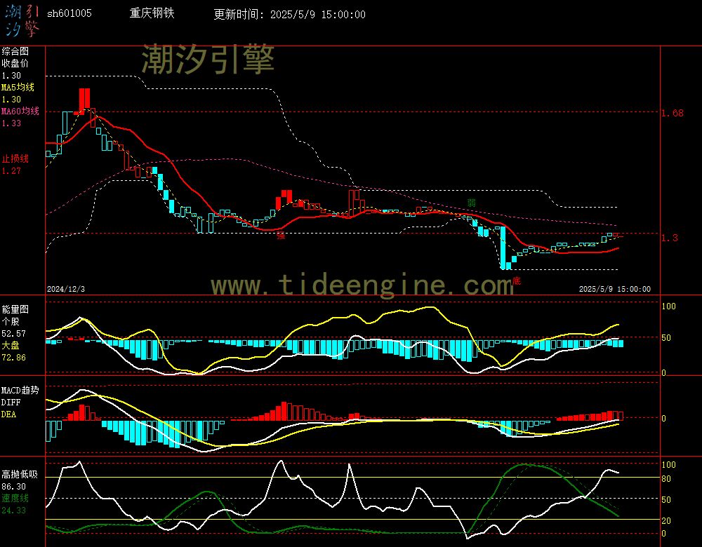Click the 100 axis label of 能量图
702x547 pixels.
tap(668, 306)
